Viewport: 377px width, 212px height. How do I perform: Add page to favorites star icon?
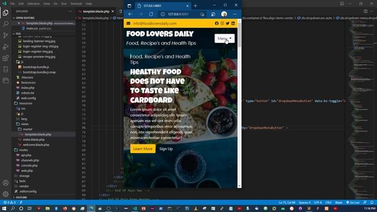coord(202,14)
